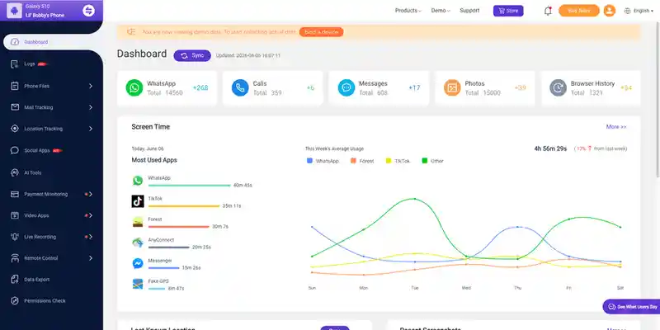Expand the Live Recording chevron
This screenshot has width=660, height=330.
tap(91, 237)
